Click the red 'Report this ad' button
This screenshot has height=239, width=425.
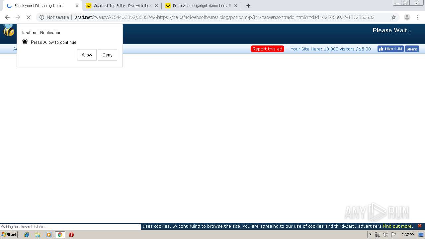267,49
